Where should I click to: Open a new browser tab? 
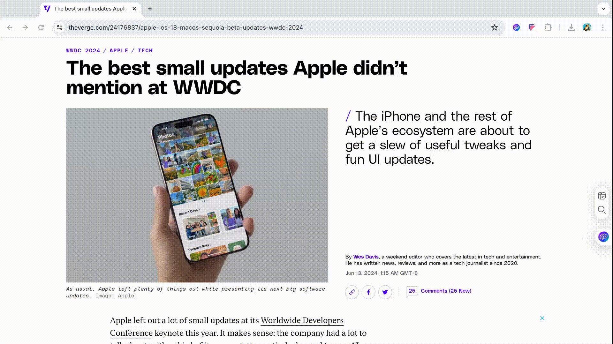point(150,9)
